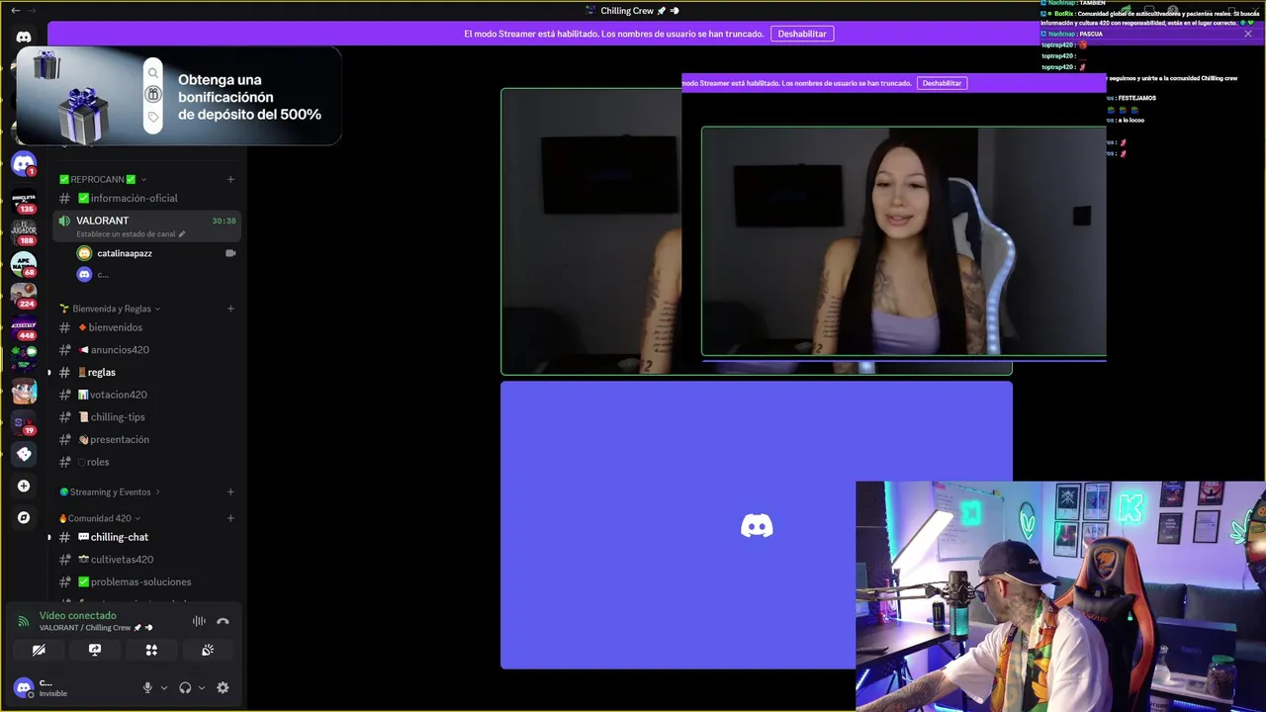Click the tag icon in promo overlay
This screenshot has width=1266, height=712.
click(x=153, y=117)
